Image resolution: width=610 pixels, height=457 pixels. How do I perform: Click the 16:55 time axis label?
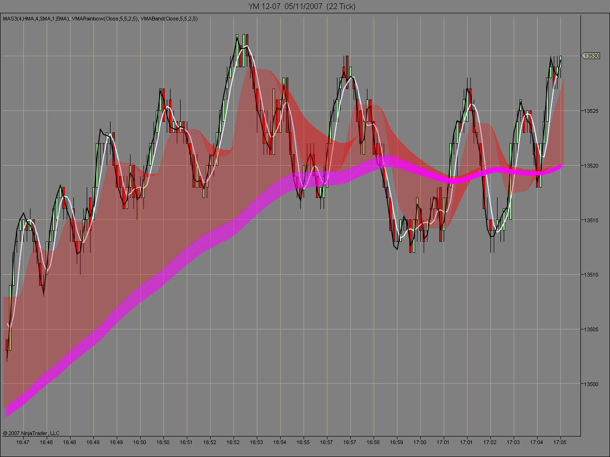[x=303, y=442]
